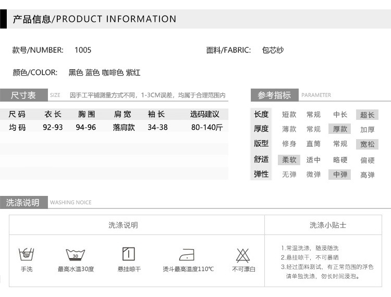The height and width of the screenshot is (297, 391).
Task: Click the WASHING NOICE subtitle
Action: (x=71, y=203)
